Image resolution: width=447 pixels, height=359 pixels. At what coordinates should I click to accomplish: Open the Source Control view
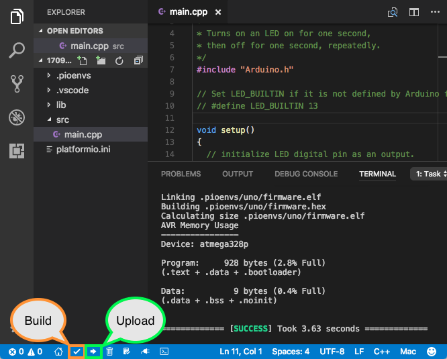pyautogui.click(x=17, y=84)
